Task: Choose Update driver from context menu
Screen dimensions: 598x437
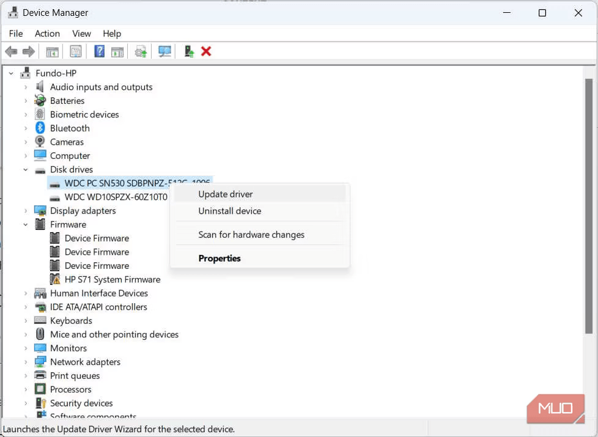Action: click(260, 194)
